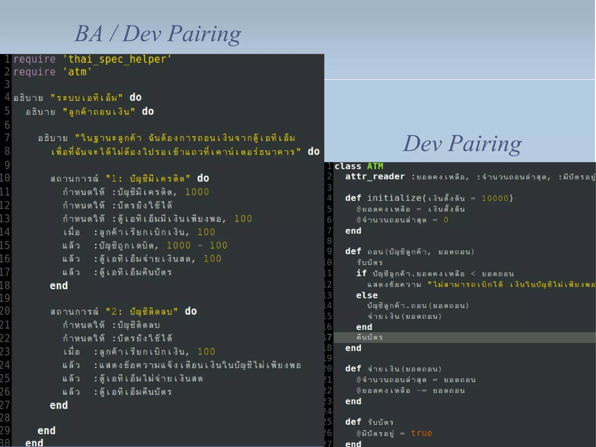
Task: Click the 'else' keyword in right code
Action: tap(367, 295)
